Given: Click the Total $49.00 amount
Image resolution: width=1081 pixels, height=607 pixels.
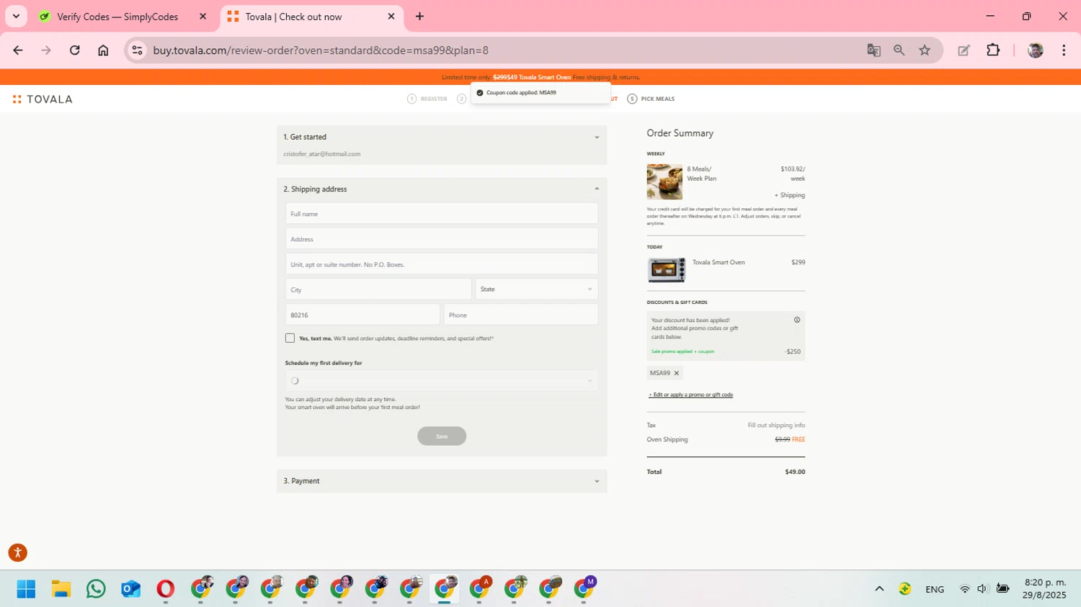Looking at the screenshot, I should click(x=795, y=472).
